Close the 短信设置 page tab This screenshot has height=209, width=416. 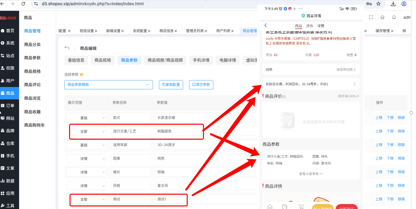tap(96, 31)
